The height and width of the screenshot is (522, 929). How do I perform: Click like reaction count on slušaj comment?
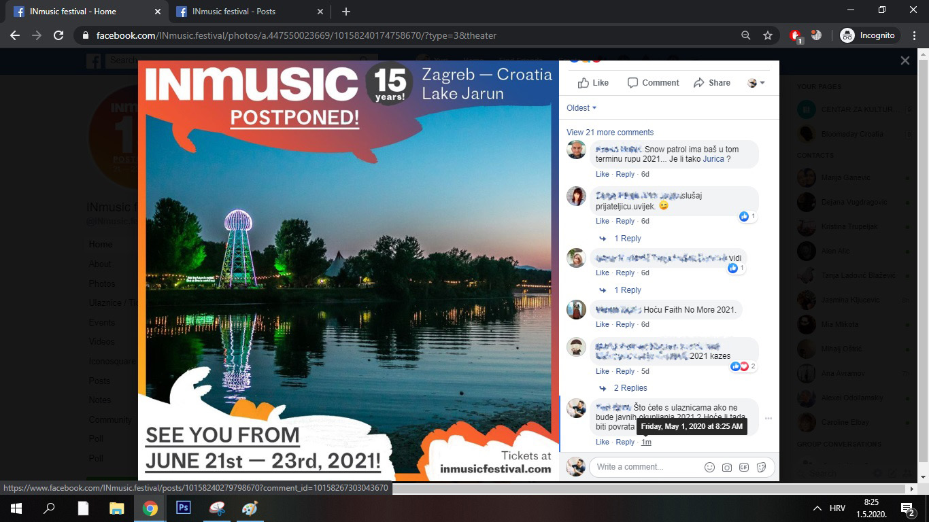click(x=747, y=216)
